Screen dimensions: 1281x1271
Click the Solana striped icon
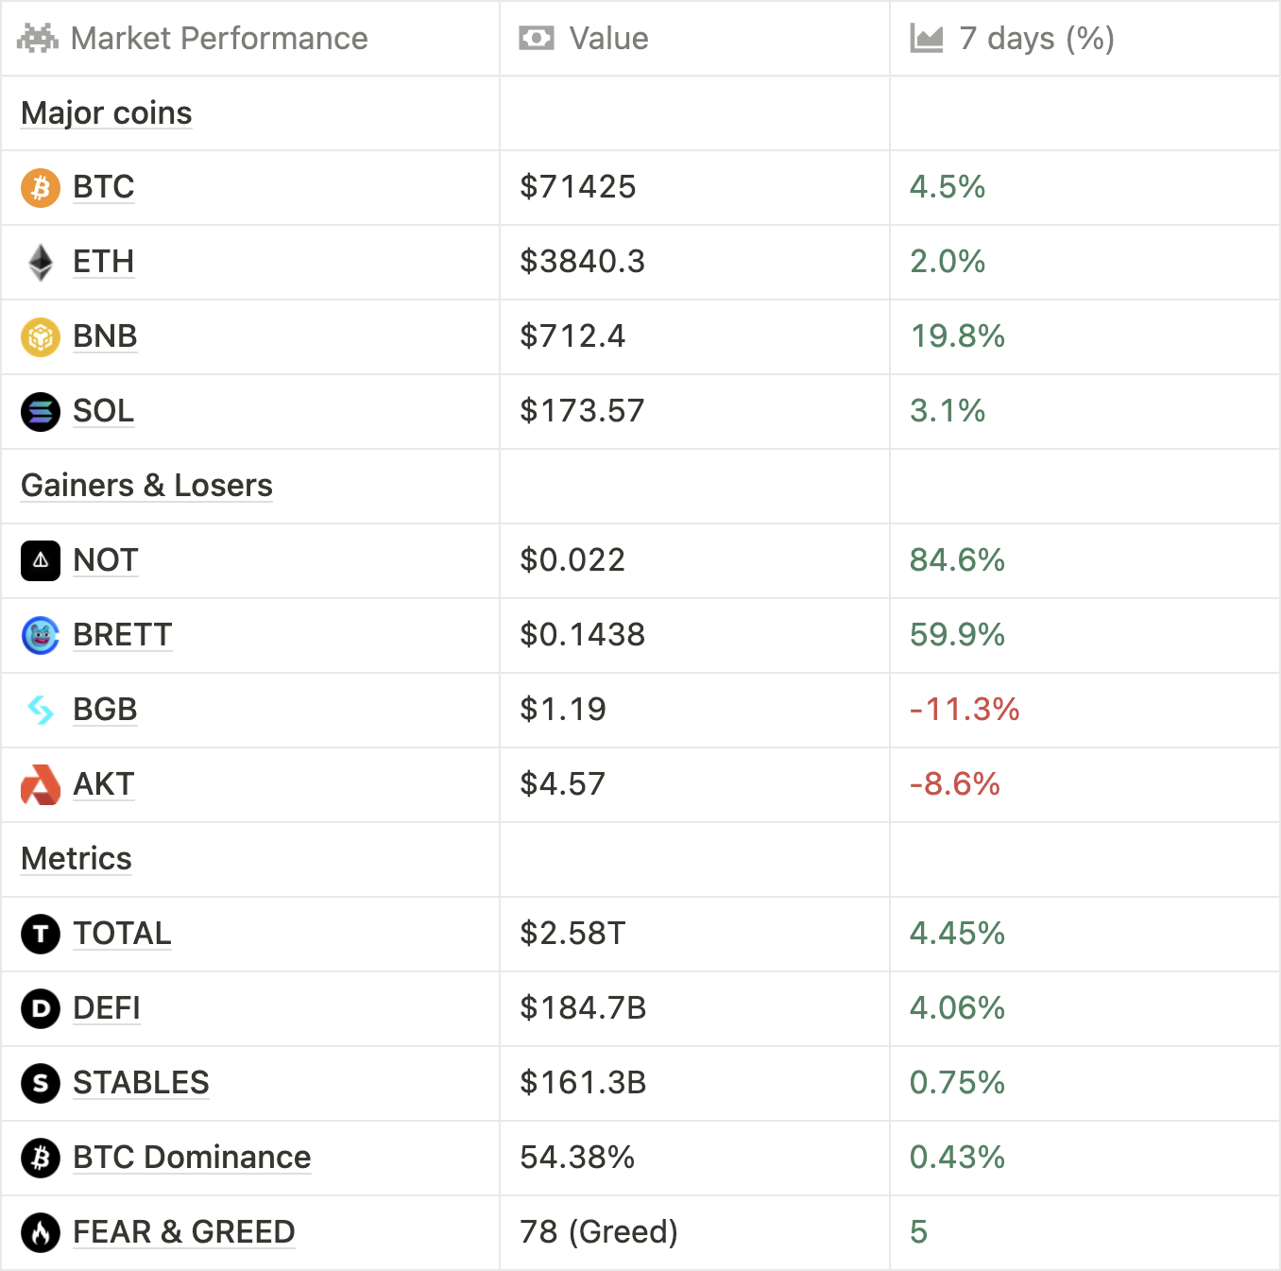pos(41,412)
